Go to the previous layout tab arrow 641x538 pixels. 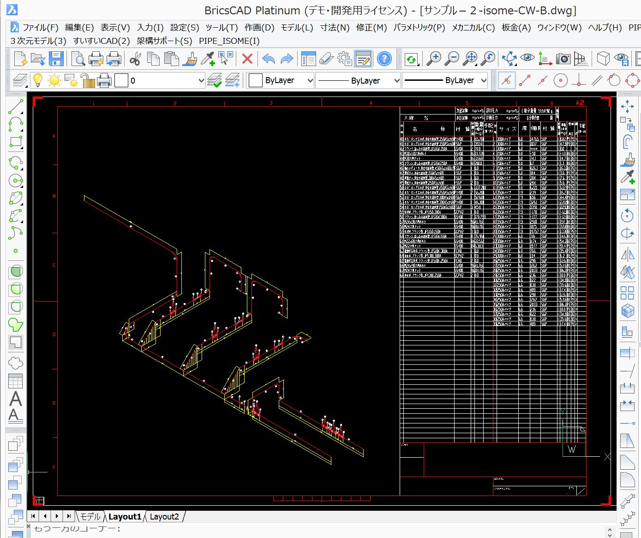tap(45, 516)
